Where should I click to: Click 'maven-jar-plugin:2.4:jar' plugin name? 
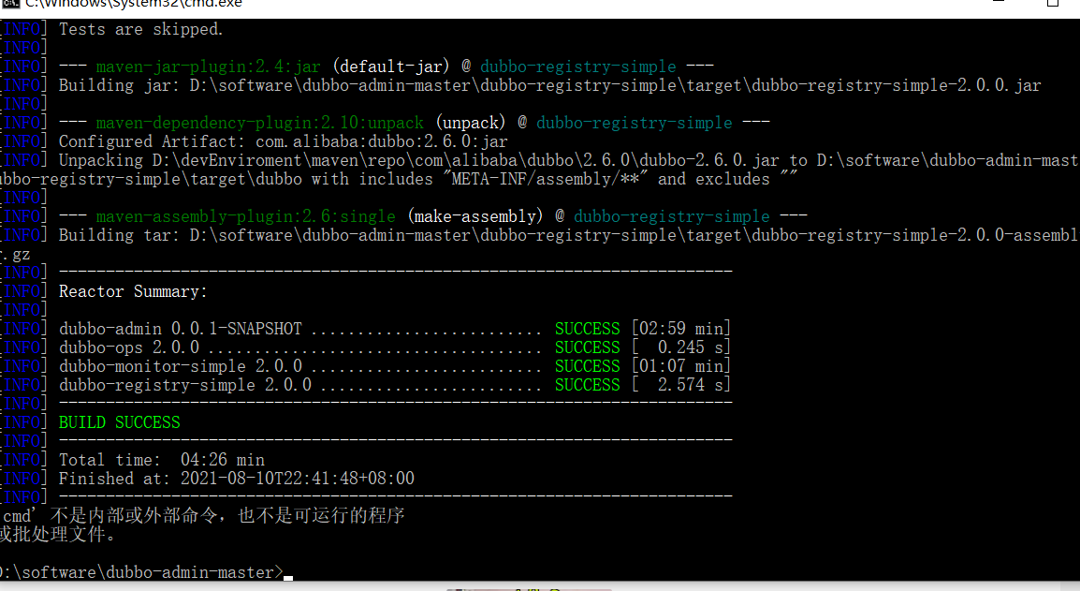208,66
